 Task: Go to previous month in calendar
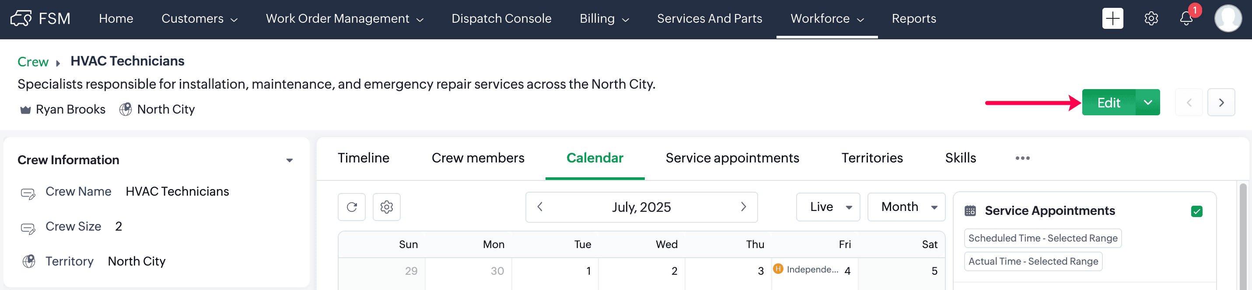pos(540,207)
